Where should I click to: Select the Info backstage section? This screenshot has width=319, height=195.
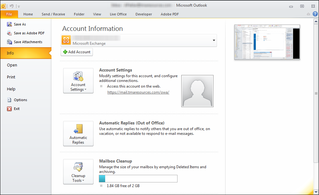tap(26, 53)
